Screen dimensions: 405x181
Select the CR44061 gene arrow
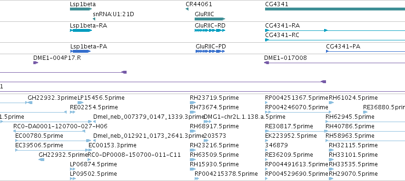(x=187, y=9)
